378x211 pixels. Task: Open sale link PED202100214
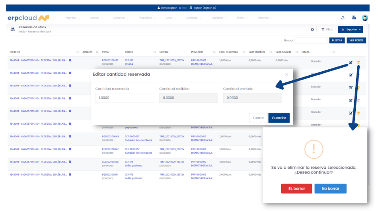coord(110,175)
